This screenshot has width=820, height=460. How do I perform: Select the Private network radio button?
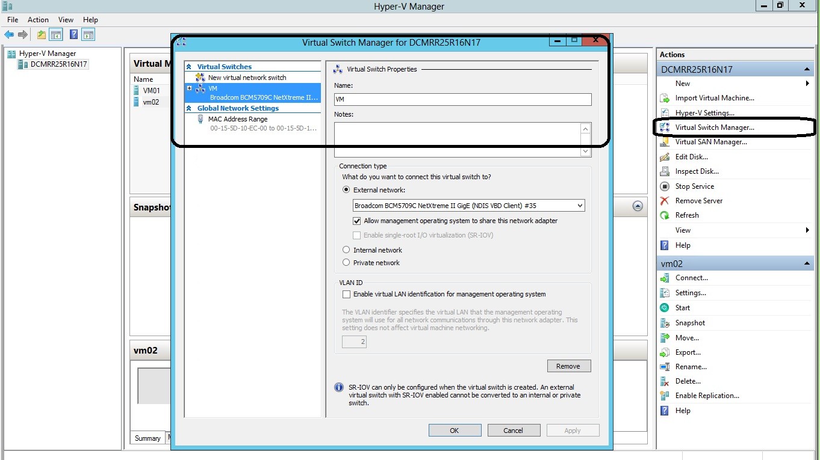(x=346, y=262)
